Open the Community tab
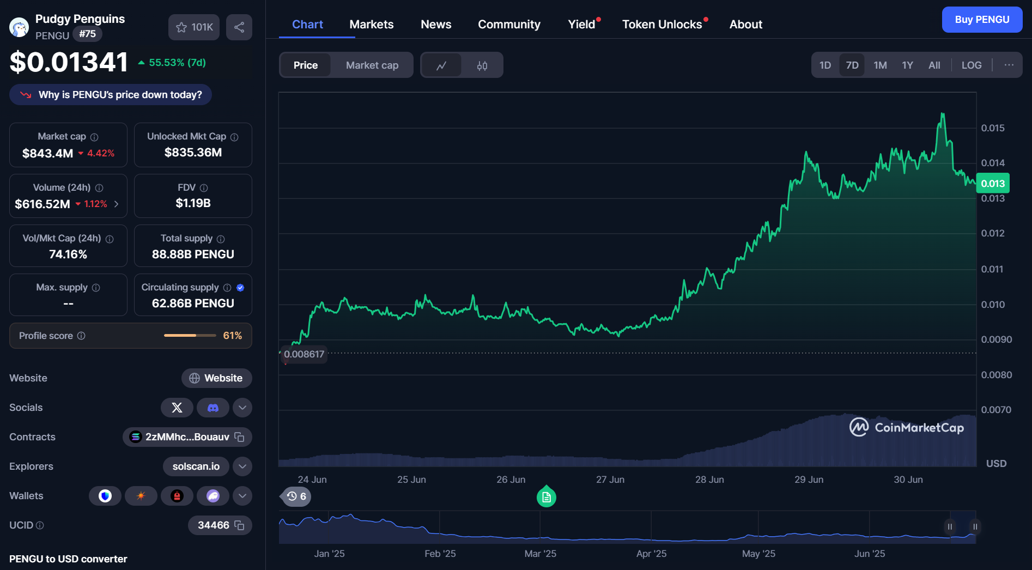Image resolution: width=1032 pixels, height=570 pixels. [509, 25]
